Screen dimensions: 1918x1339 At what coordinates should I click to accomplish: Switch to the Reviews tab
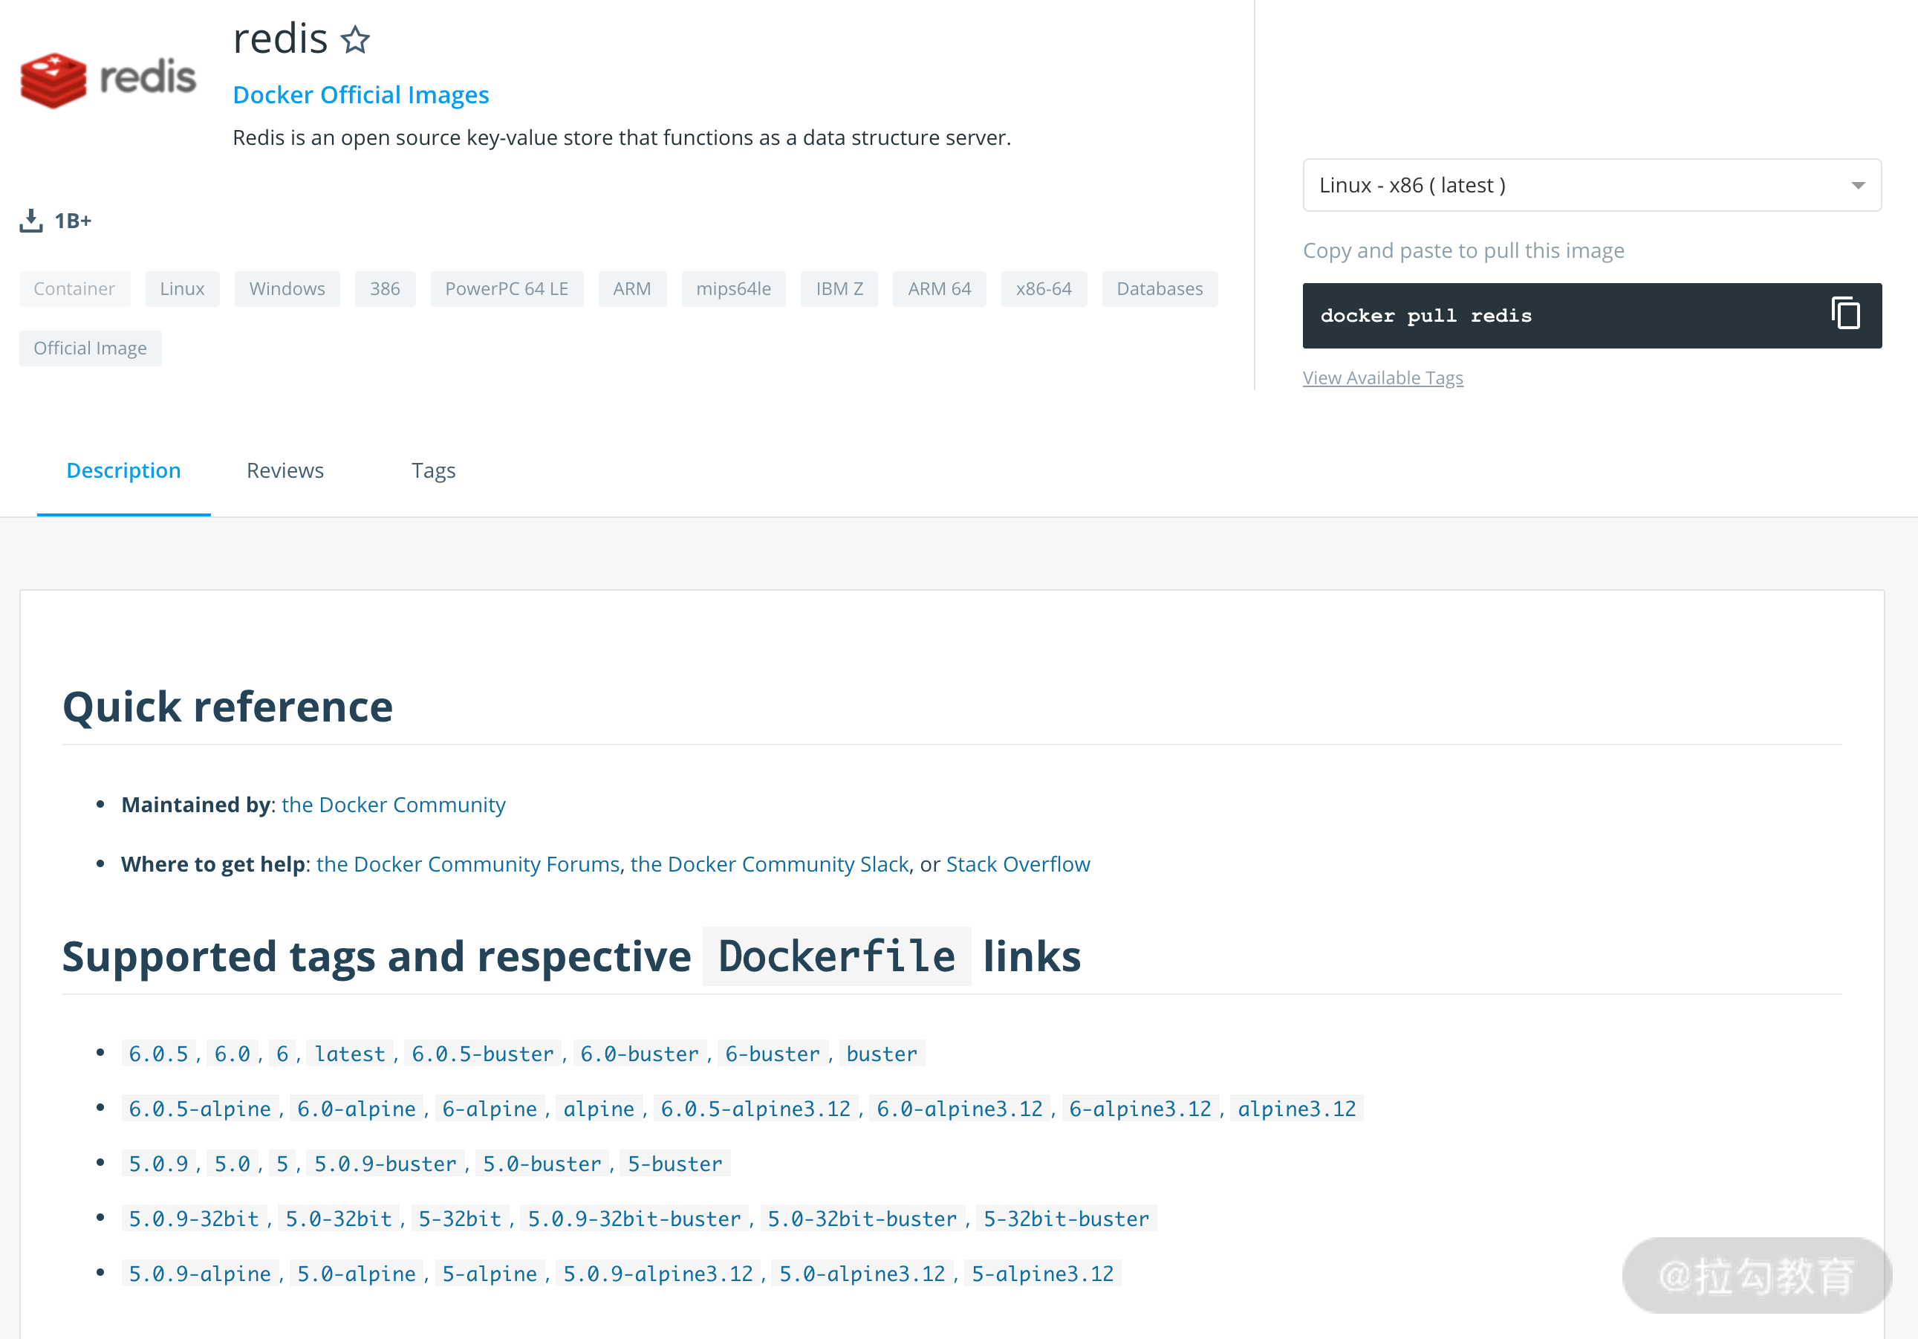[x=285, y=470]
